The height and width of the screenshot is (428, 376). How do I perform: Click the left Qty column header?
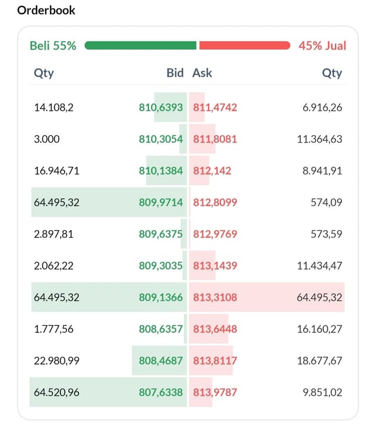(43, 73)
